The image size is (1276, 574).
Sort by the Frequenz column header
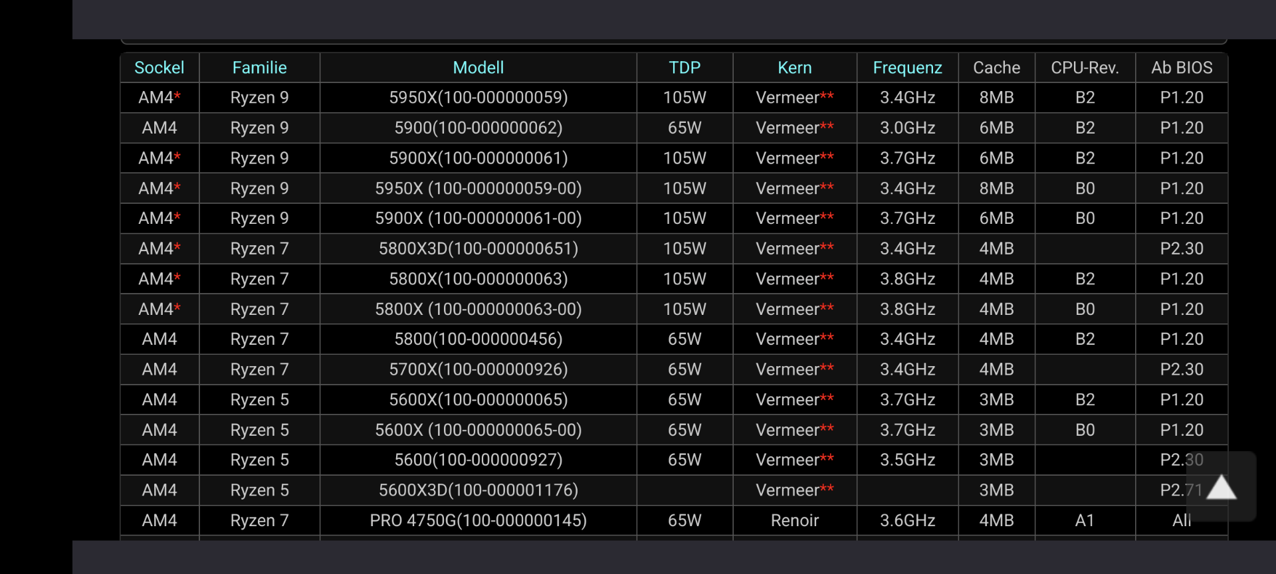coord(907,68)
